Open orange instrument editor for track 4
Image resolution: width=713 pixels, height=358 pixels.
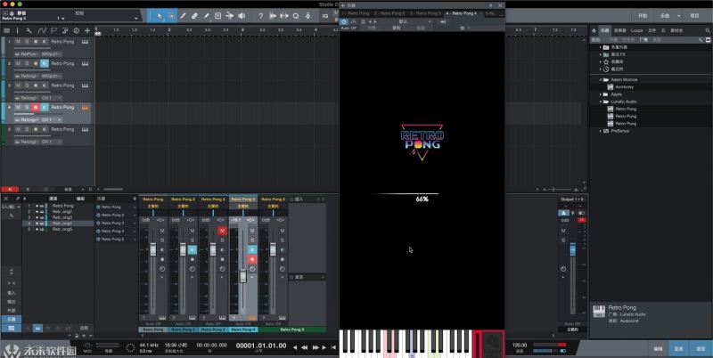click(x=85, y=108)
